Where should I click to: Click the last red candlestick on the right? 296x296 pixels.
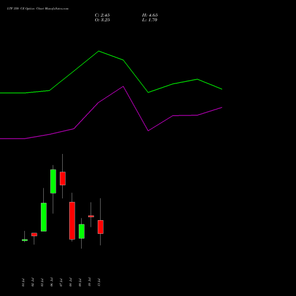[101, 227]
